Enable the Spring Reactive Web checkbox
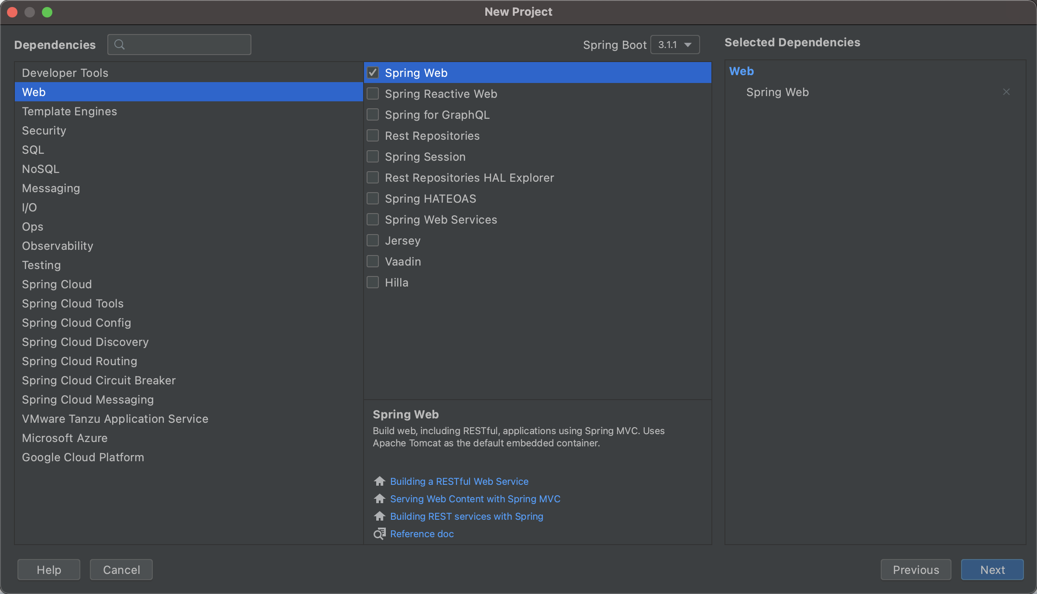Viewport: 1037px width, 594px height. pyautogui.click(x=373, y=94)
